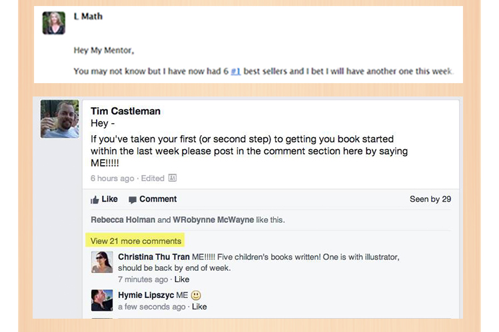The image size is (499, 332).
Task: Open the #1 hashtag link
Action: (235, 71)
